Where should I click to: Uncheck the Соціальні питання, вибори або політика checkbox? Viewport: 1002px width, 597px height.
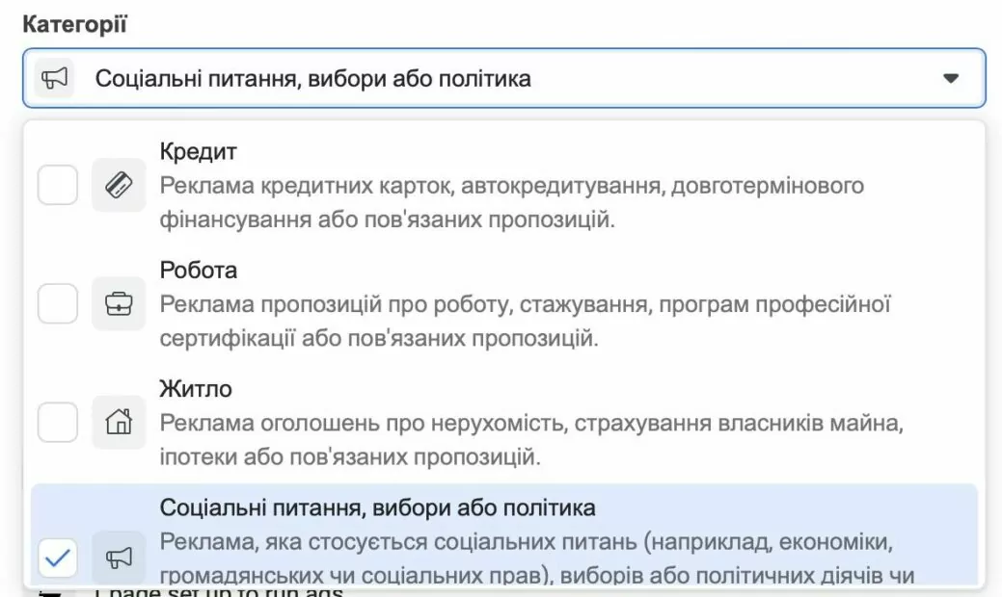58,556
